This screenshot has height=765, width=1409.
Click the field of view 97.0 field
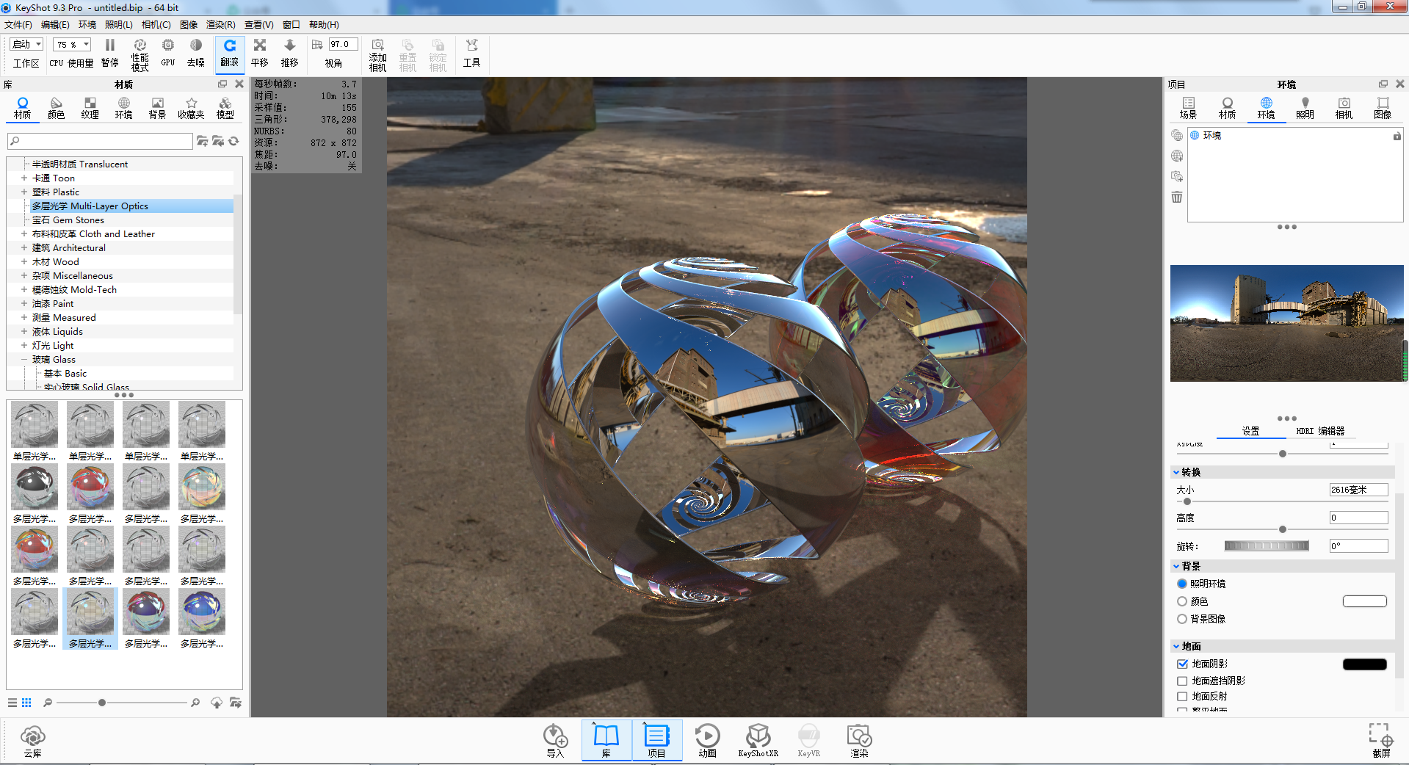pyautogui.click(x=343, y=44)
